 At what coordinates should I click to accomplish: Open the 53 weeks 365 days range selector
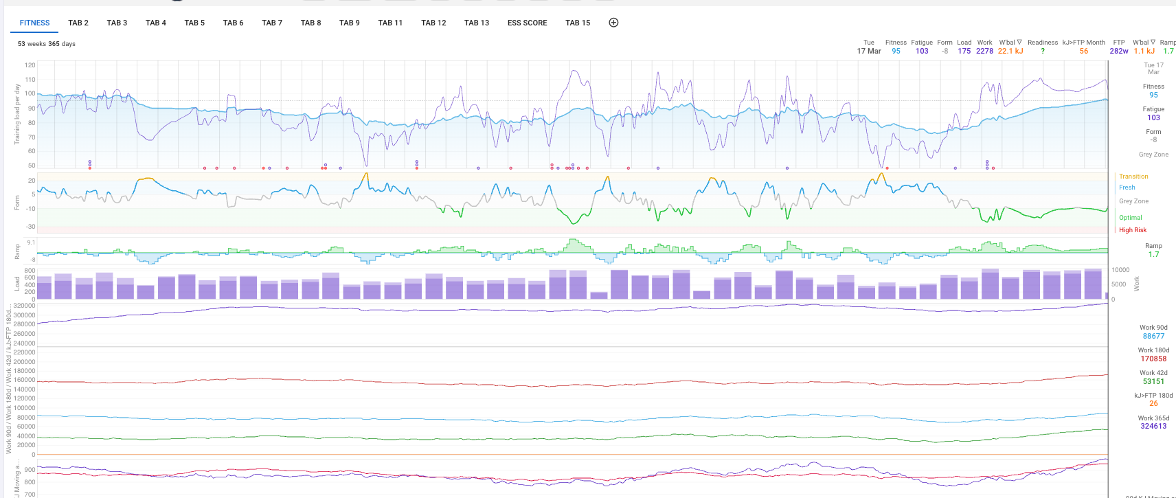click(47, 44)
